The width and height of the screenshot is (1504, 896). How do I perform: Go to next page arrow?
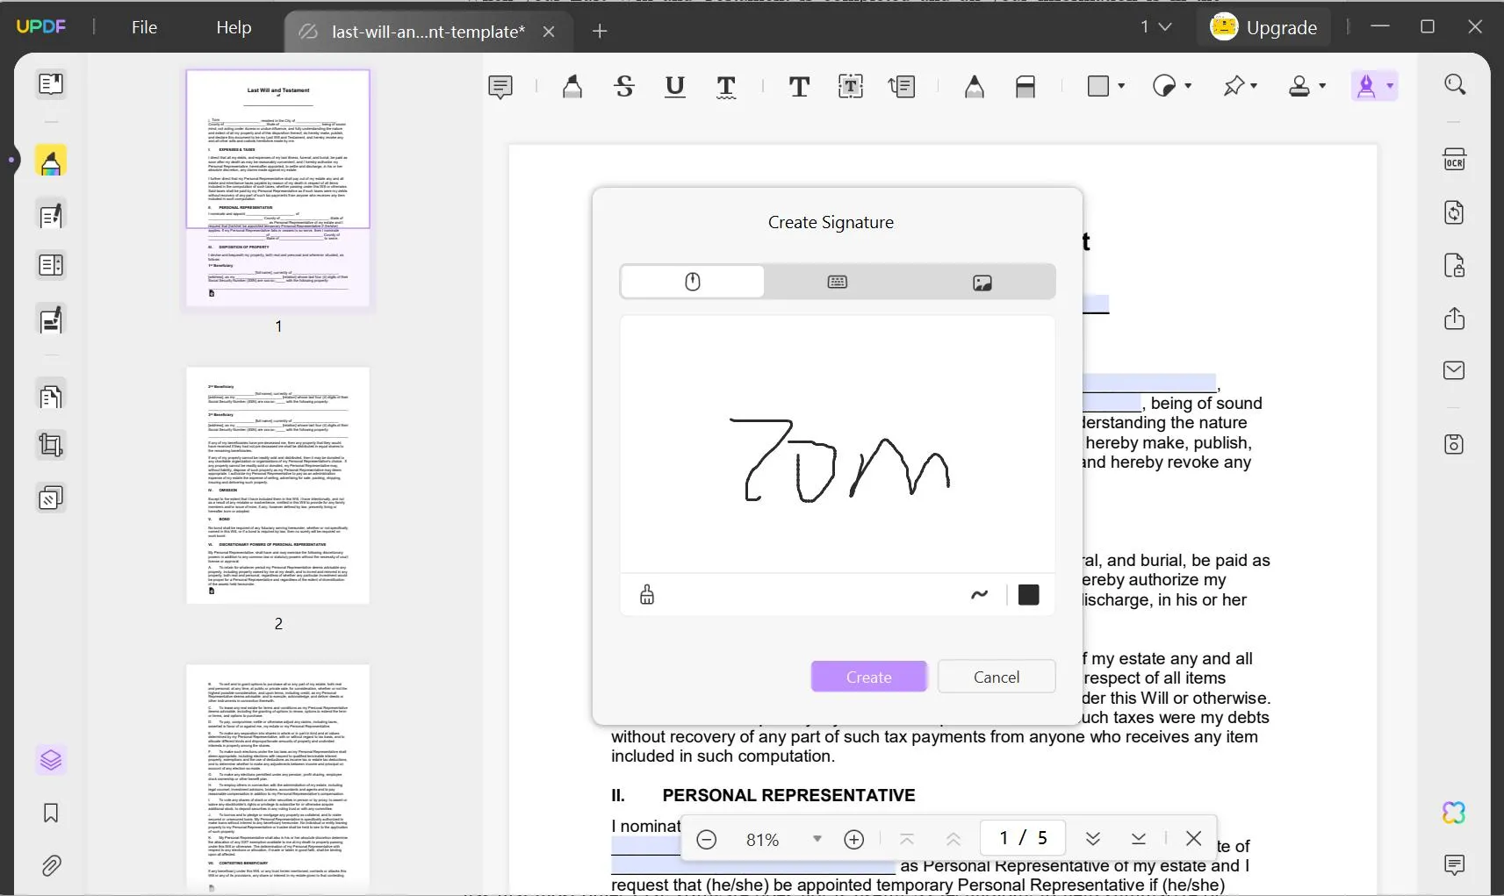pos(1093,839)
